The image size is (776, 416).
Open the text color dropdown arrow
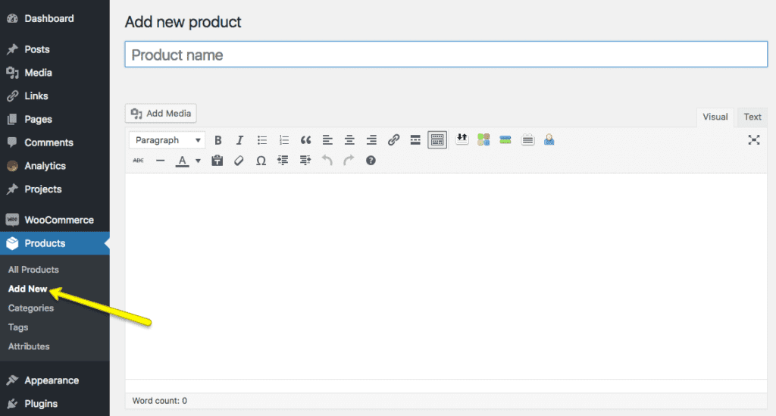[198, 161]
